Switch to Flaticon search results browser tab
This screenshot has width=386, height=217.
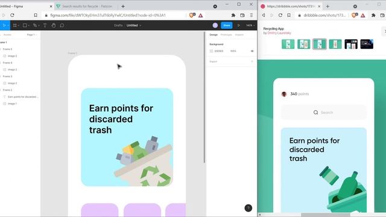click(87, 7)
